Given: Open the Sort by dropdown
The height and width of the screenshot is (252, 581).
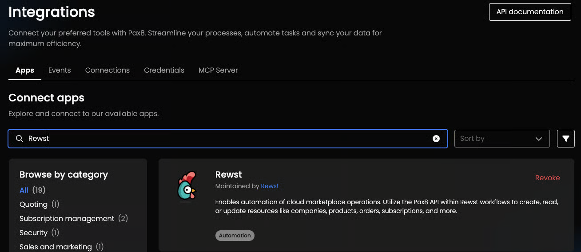Looking at the screenshot, I should (x=502, y=139).
